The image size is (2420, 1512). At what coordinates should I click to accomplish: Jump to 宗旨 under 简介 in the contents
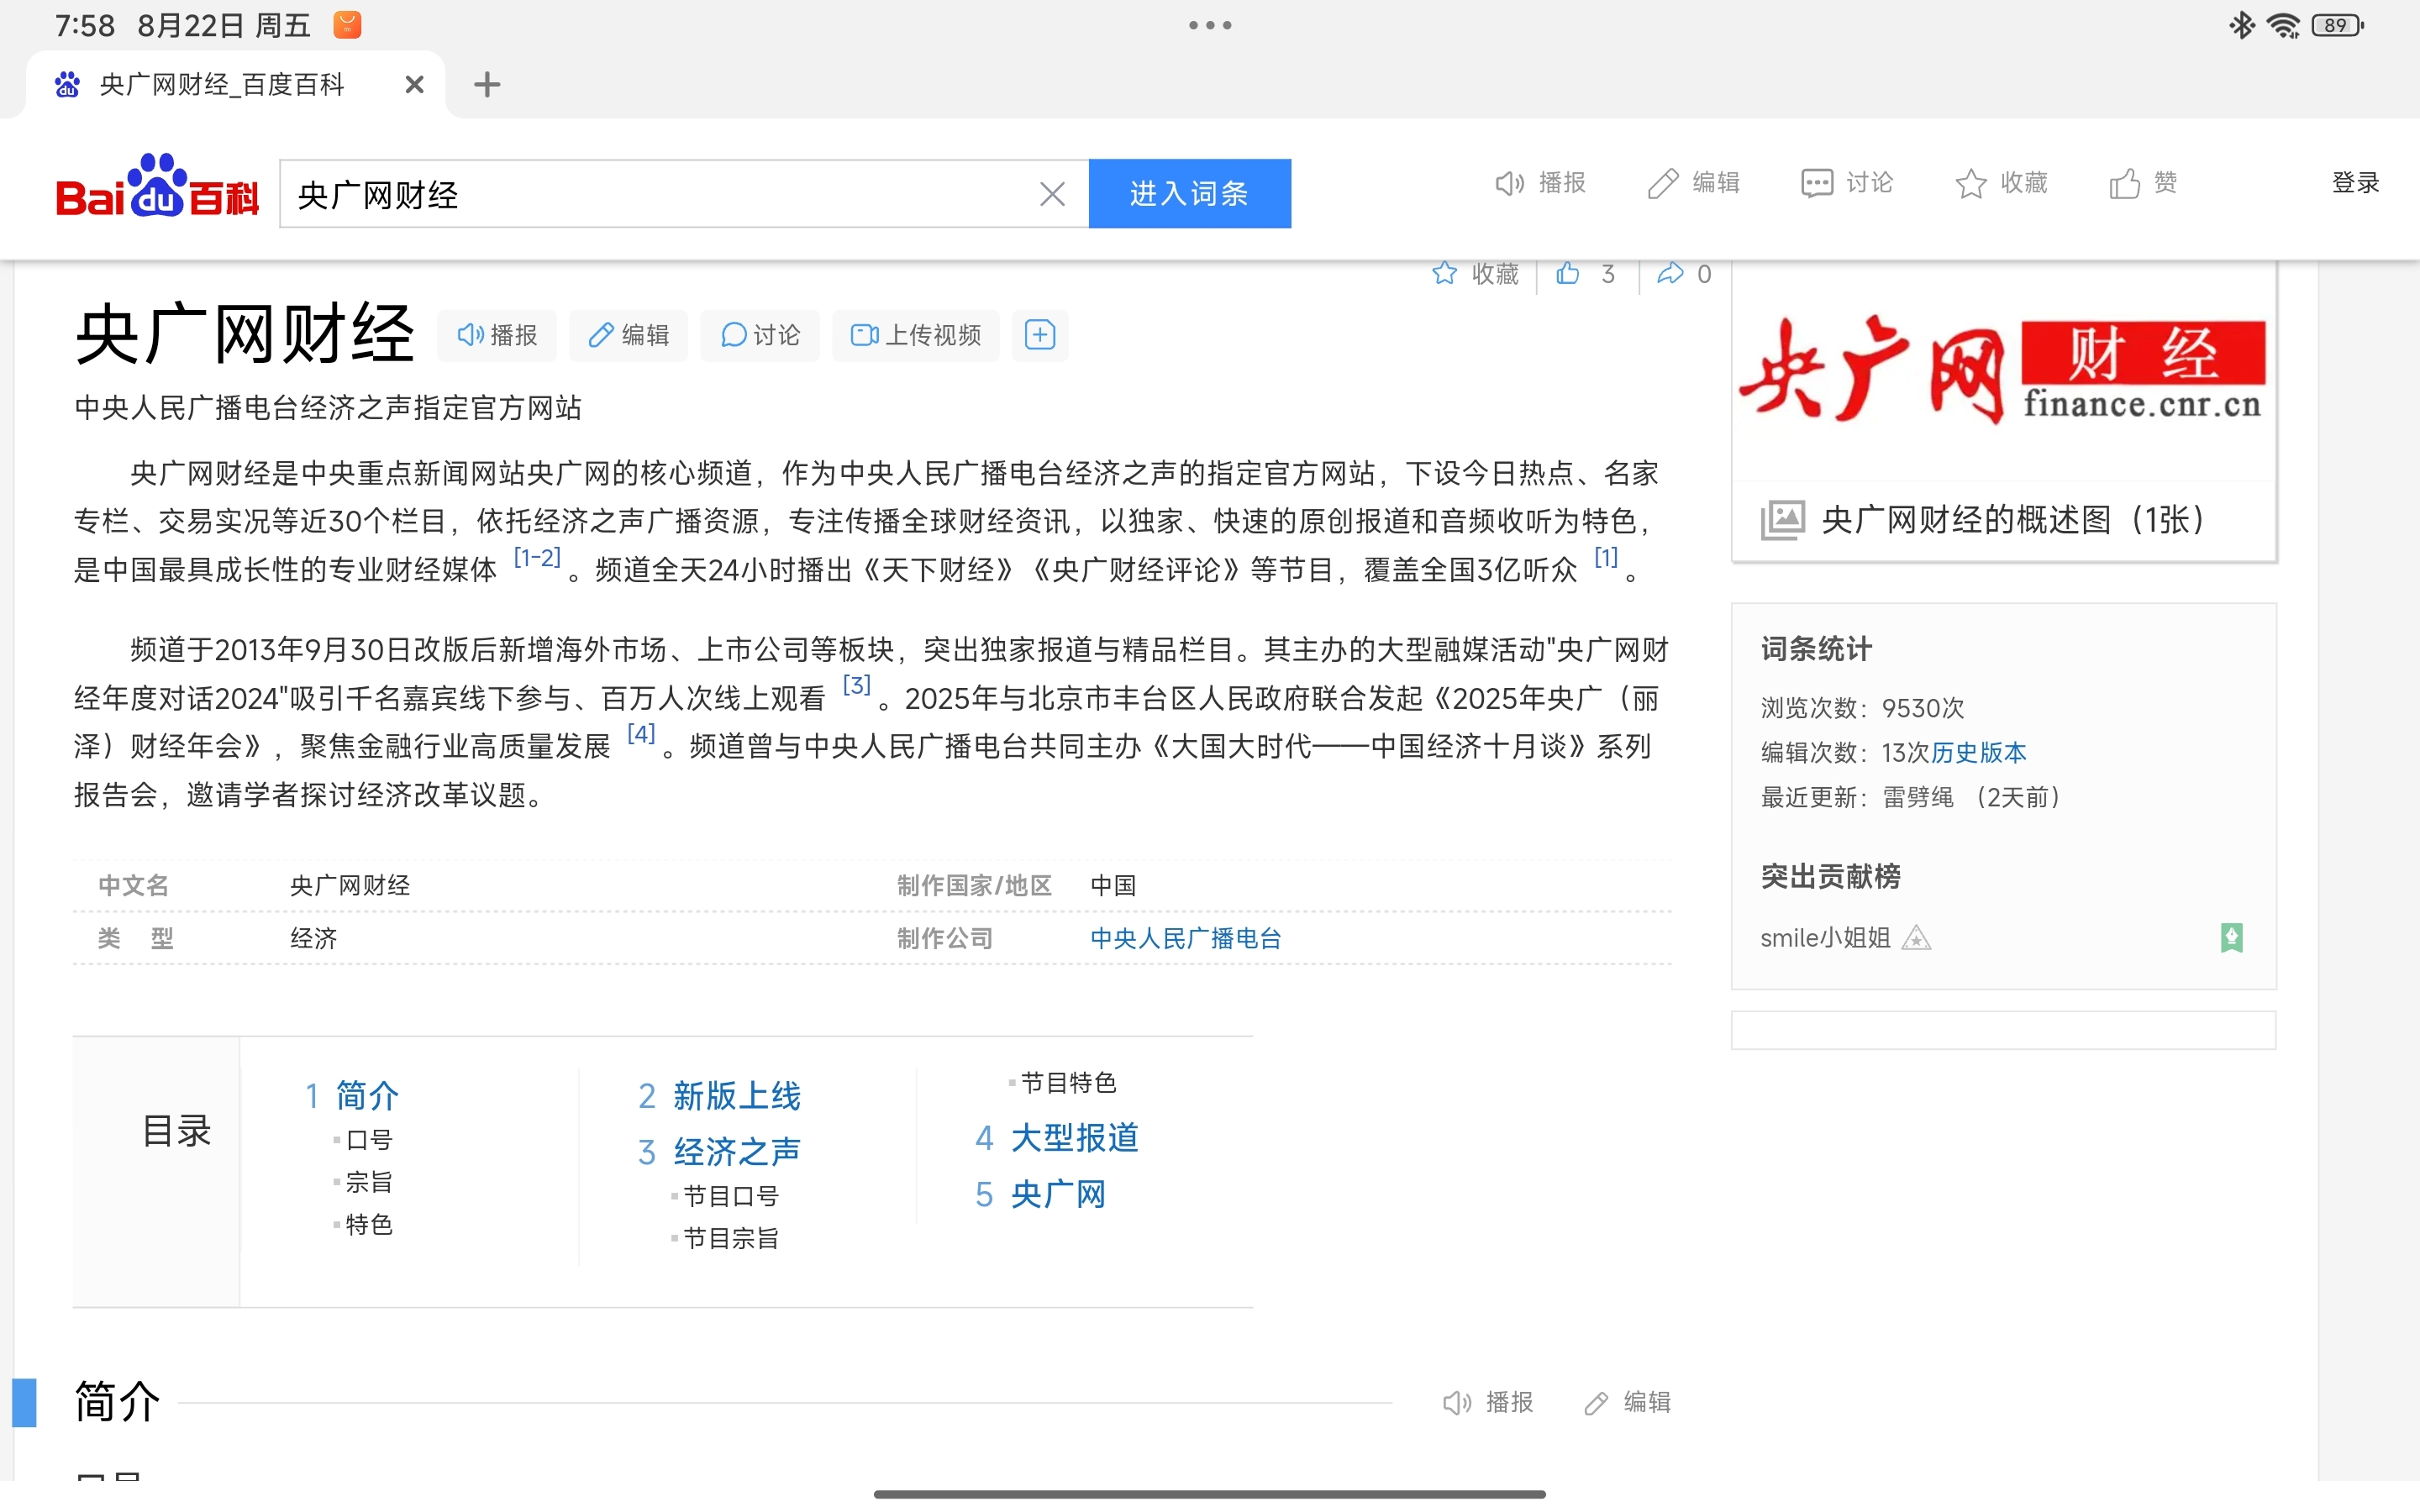click(x=369, y=1182)
